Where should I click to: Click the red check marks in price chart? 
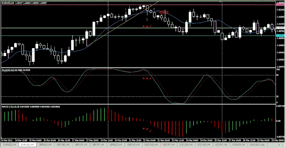[147, 26]
